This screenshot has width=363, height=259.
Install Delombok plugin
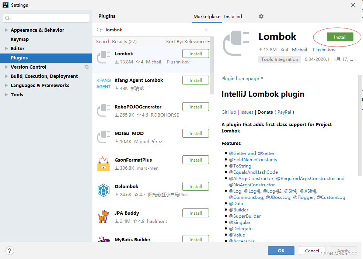click(x=196, y=186)
